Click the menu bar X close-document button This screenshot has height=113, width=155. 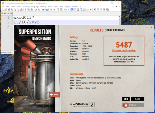click(x=120, y=6)
